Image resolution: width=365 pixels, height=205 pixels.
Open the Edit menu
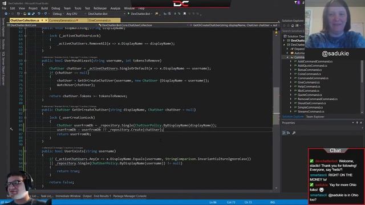pos(13,9)
